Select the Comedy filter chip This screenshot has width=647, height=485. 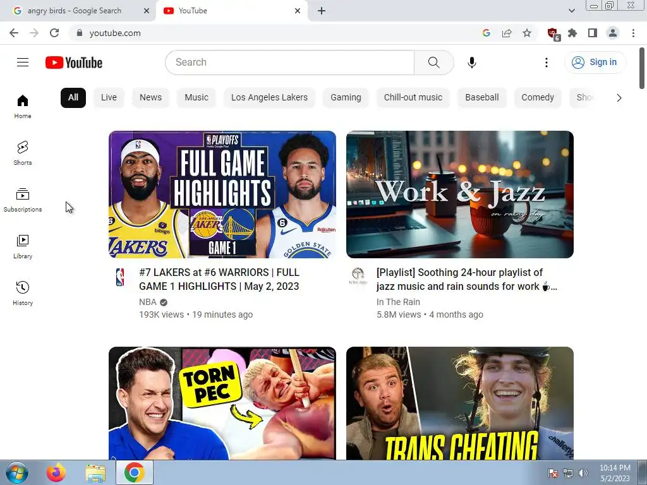(x=538, y=98)
